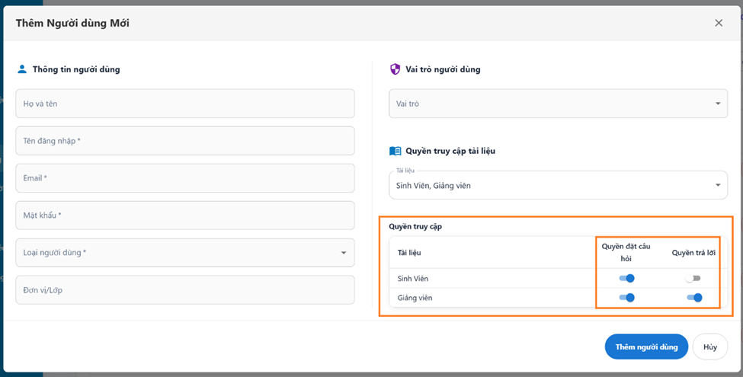The image size is (743, 377).
Task: Turn off Quyền trả lời for Giảng viên
Action: click(x=694, y=298)
